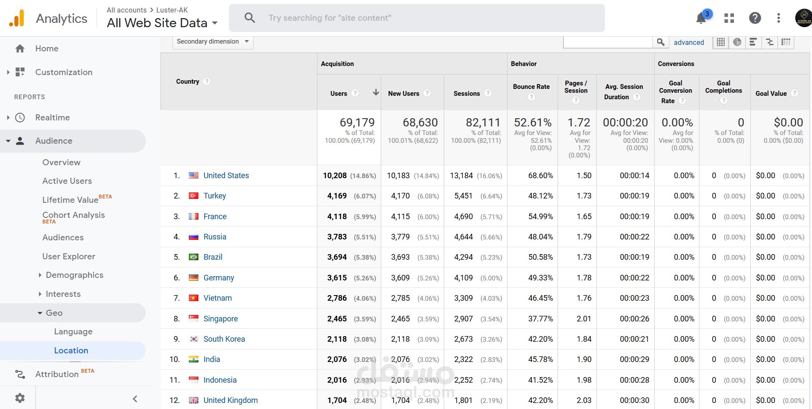812x409 pixels.
Task: Click the Country column help icon
Action: click(207, 81)
